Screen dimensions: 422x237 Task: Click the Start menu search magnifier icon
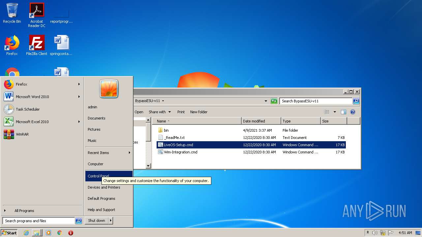[x=78, y=221]
